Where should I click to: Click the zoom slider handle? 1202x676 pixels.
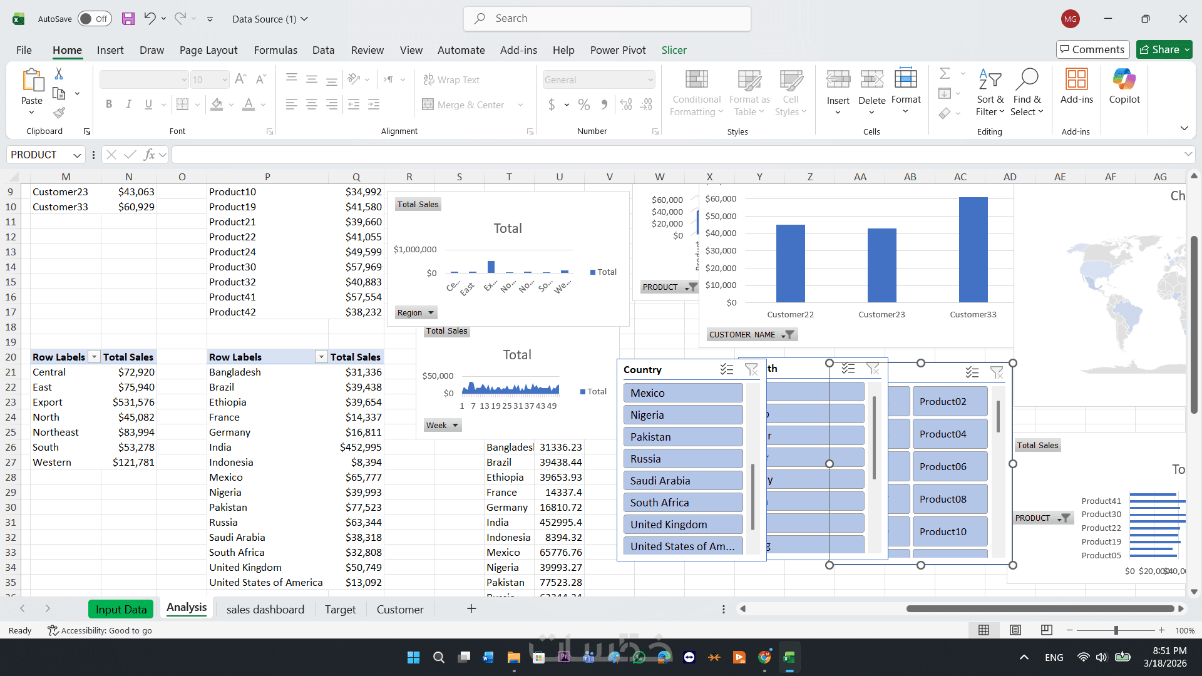coord(1116,630)
